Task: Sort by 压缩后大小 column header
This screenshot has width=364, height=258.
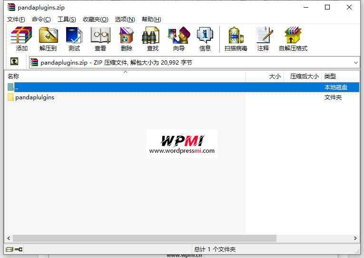Action: click(x=304, y=76)
